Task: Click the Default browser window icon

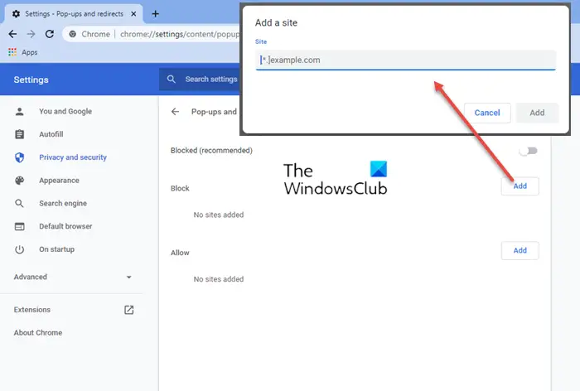Action: 20,226
